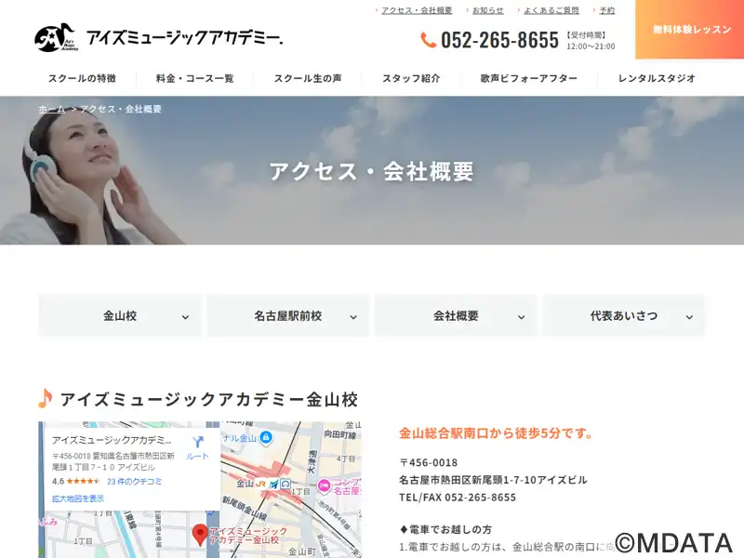Click the JR station icon on map

(x=262, y=484)
